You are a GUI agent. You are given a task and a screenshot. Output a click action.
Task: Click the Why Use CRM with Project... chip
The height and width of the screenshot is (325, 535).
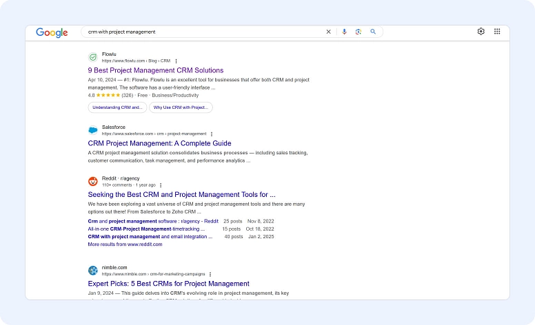pyautogui.click(x=181, y=107)
